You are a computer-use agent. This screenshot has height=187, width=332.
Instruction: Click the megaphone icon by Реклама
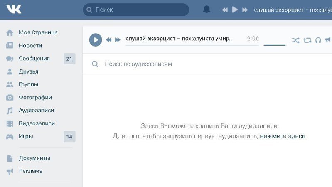10,171
